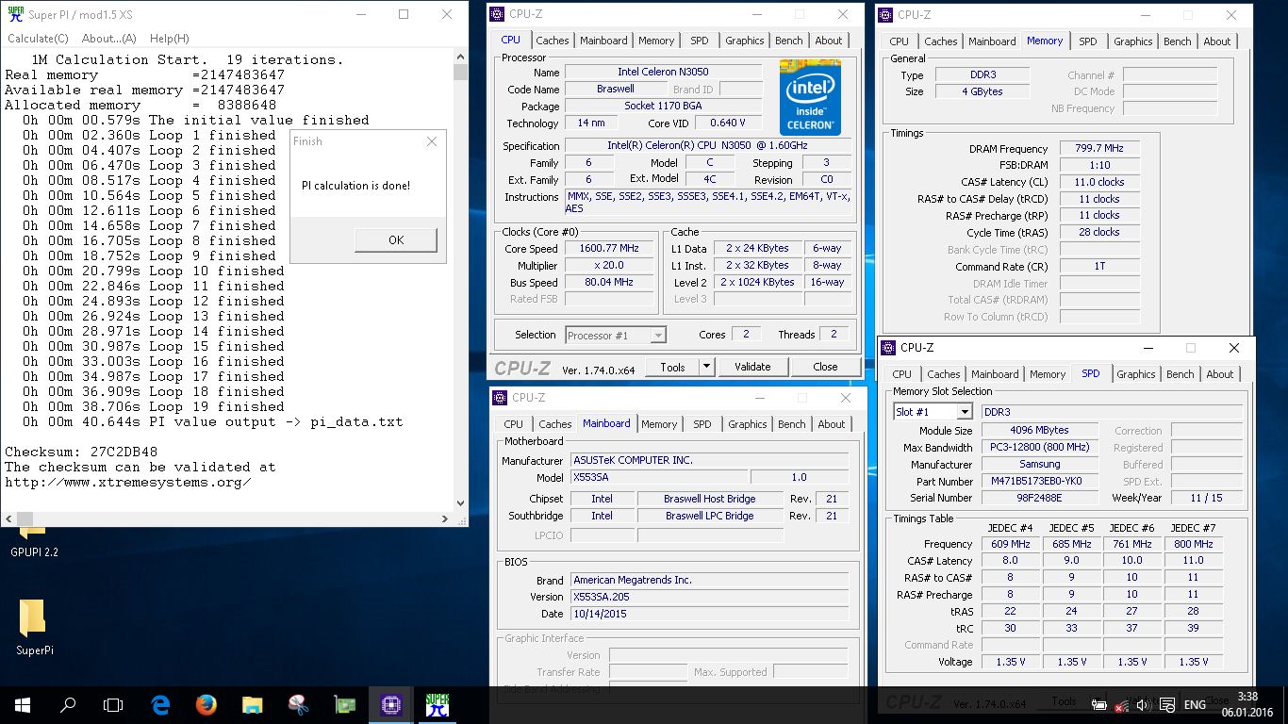The height and width of the screenshot is (724, 1288).
Task: Click the green circuit board taskbar icon
Action: tap(344, 704)
